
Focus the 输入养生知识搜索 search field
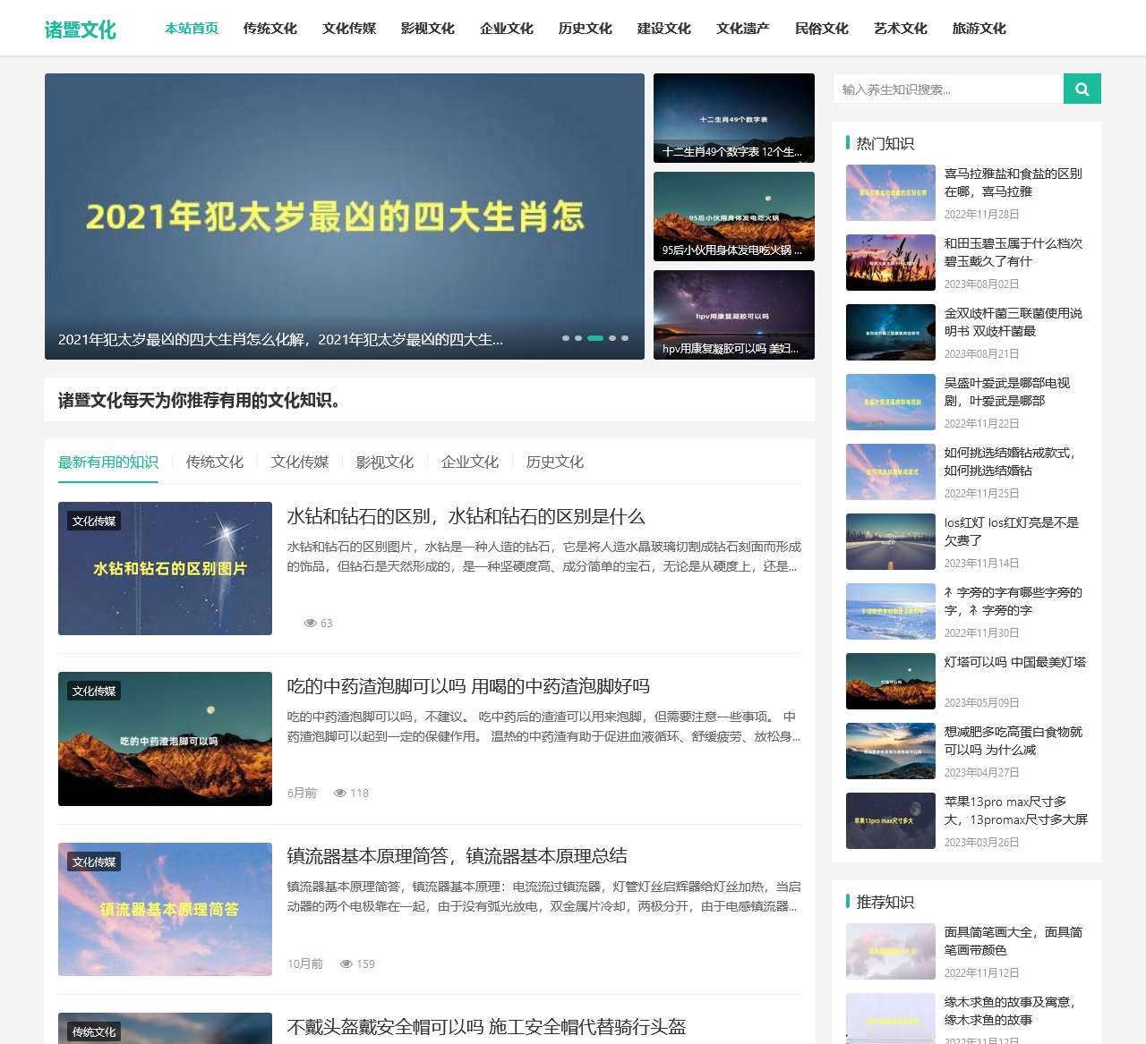coord(948,89)
